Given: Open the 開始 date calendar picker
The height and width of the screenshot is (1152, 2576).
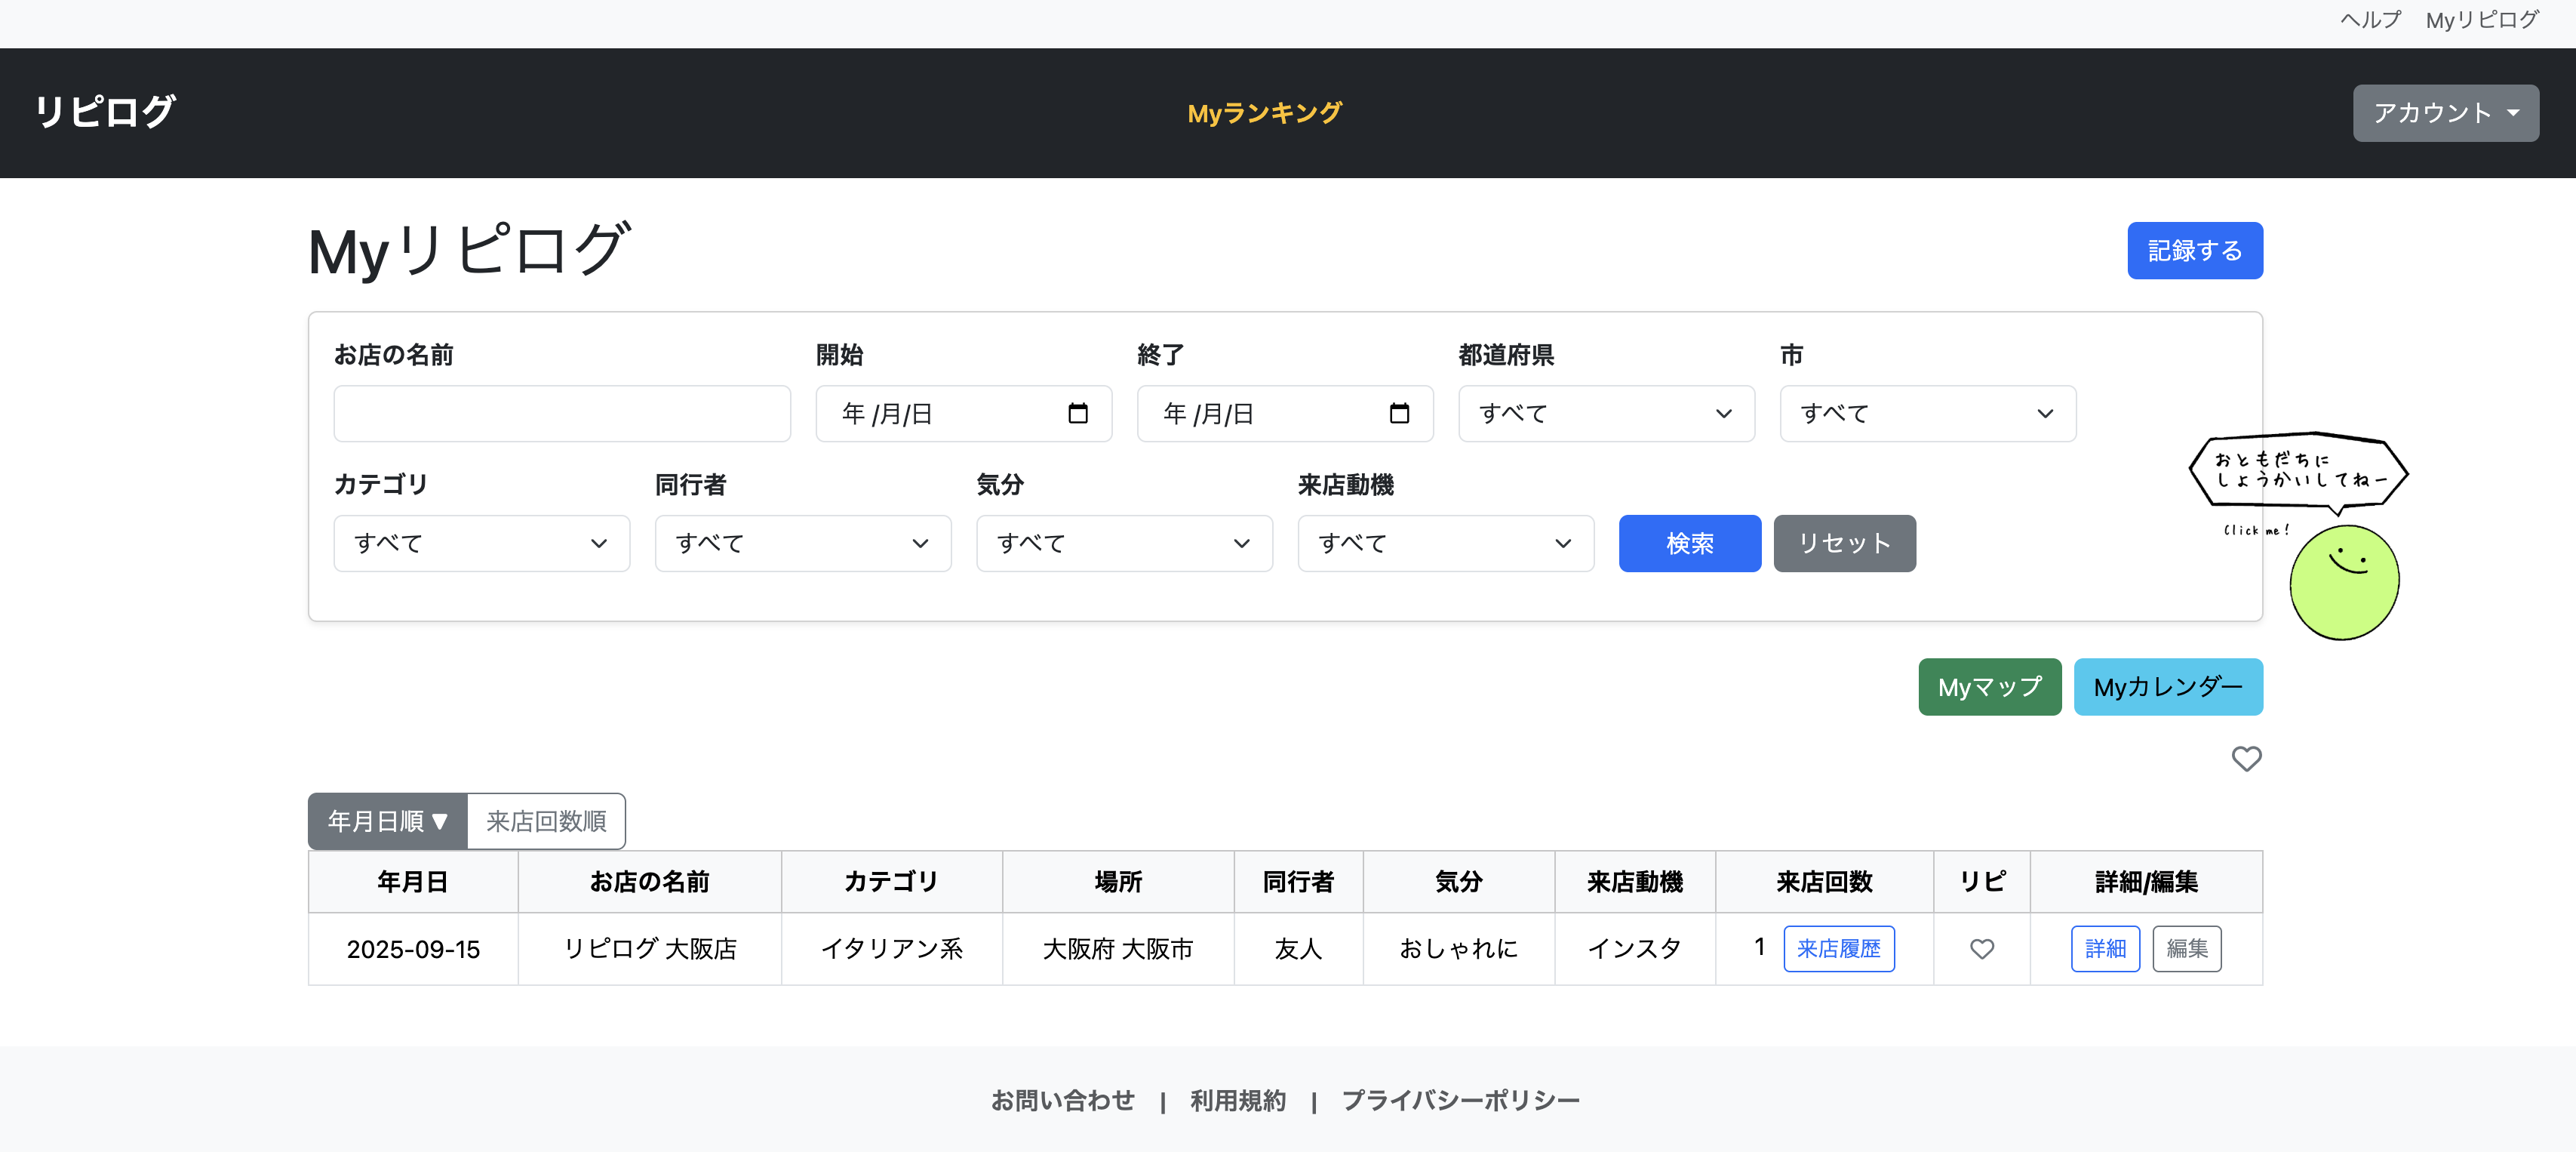Looking at the screenshot, I should click(x=1079, y=414).
